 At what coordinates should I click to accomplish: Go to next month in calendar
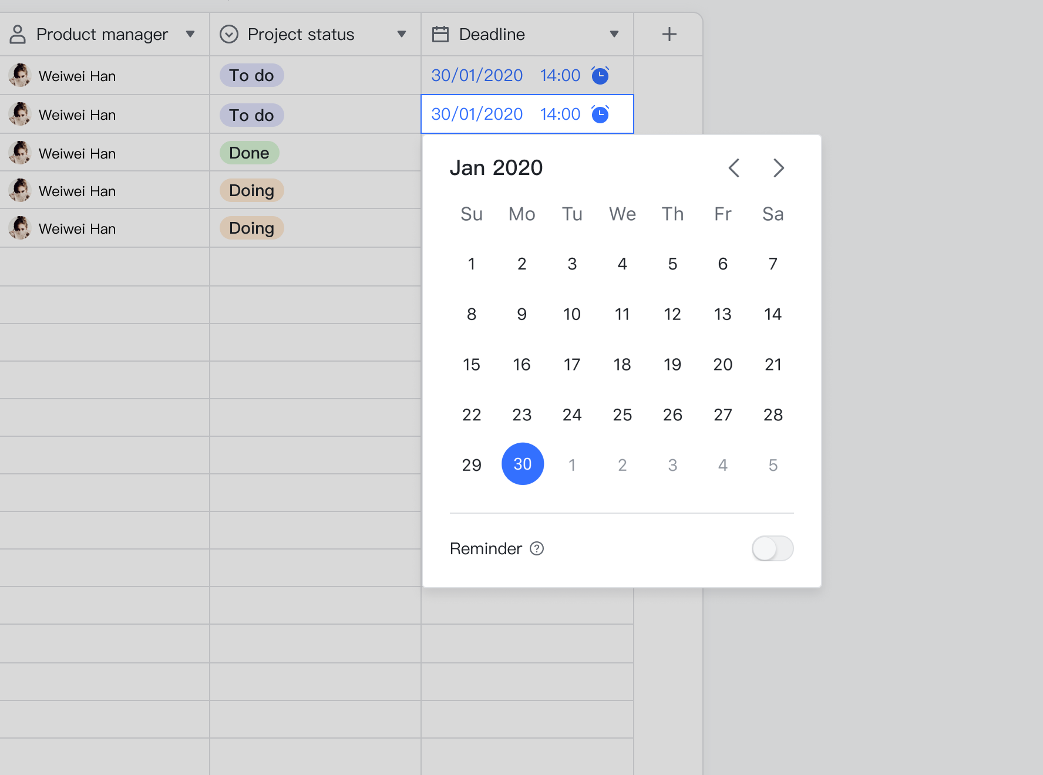(778, 168)
